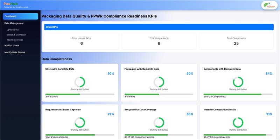Image resolution: width=280 pixels, height=140 pixels.
Task: Click the Recyclability Data Coverage donut chart
Action: [x=159, y=122]
